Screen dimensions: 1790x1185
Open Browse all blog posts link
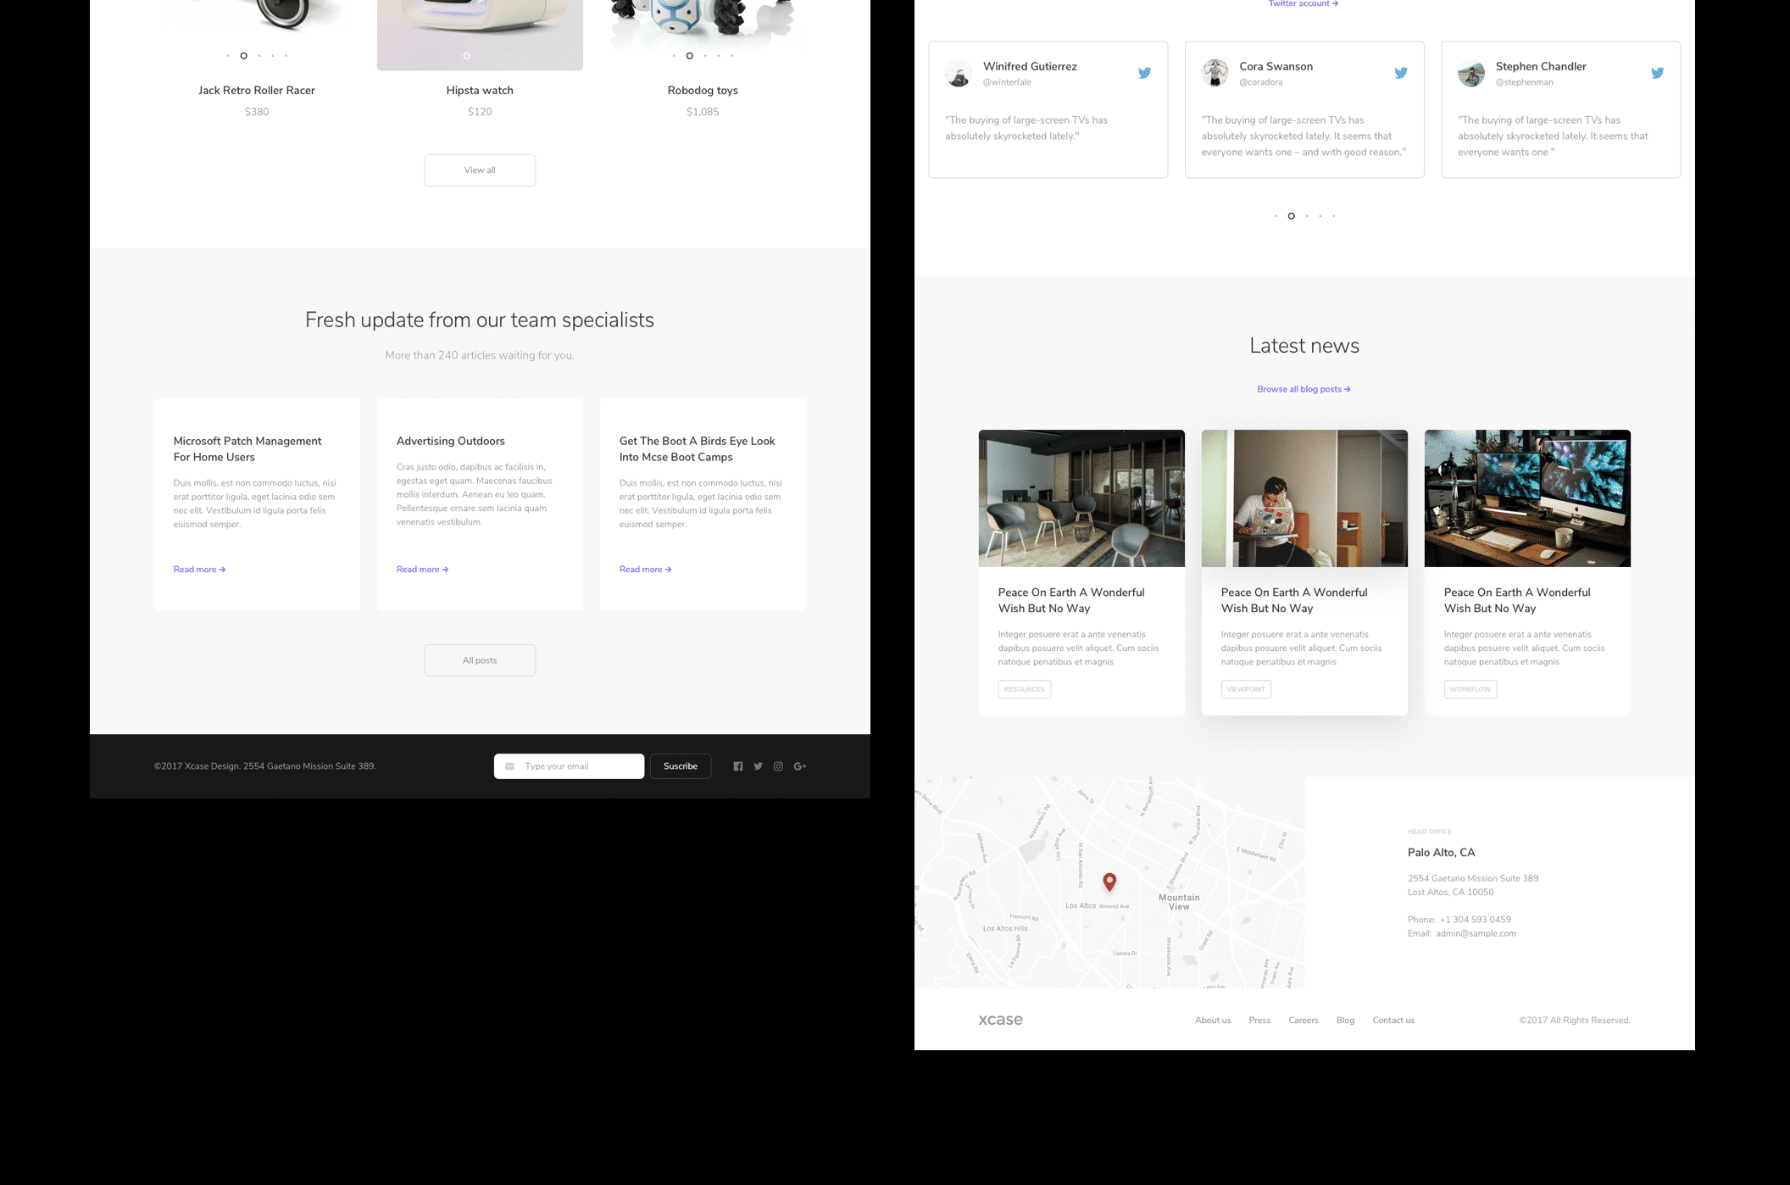pyautogui.click(x=1304, y=389)
